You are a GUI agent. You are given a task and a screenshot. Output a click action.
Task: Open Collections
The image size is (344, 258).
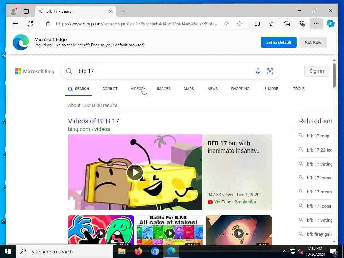pyautogui.click(x=287, y=24)
